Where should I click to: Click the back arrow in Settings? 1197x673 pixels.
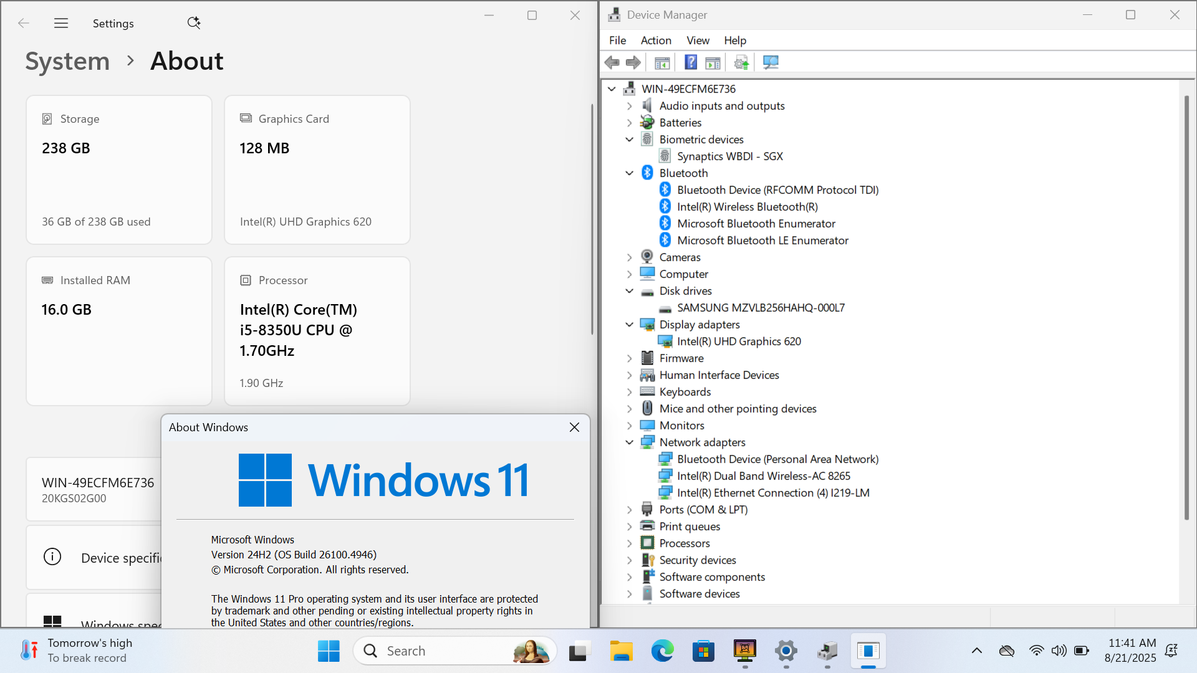click(24, 24)
